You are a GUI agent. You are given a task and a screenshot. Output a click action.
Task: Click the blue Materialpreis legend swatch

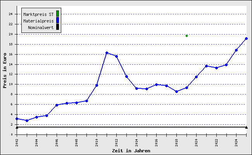(57, 21)
